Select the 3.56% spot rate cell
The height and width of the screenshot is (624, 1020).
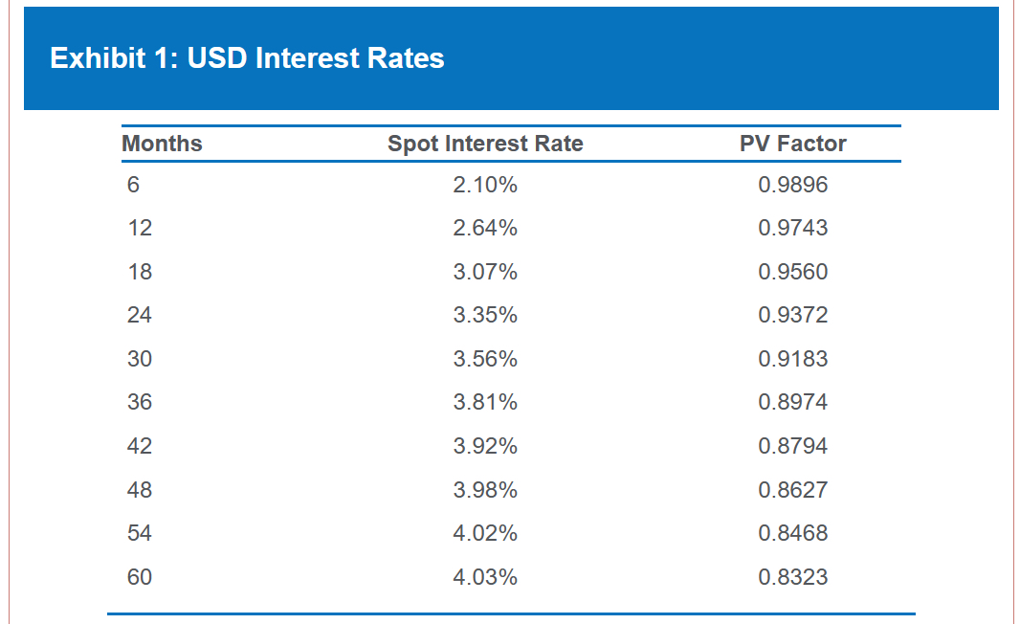click(x=485, y=359)
